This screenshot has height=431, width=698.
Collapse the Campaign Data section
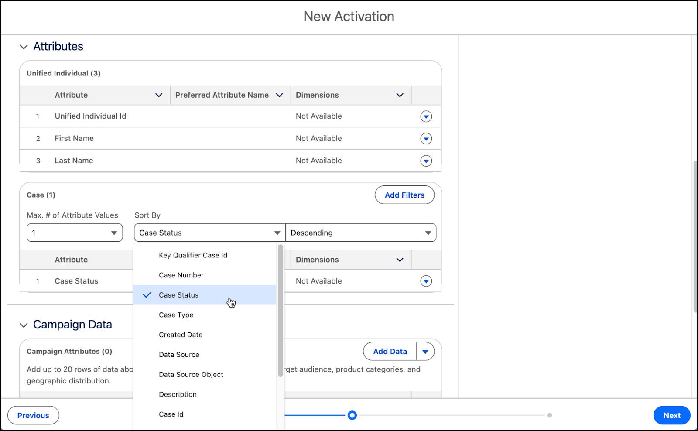tap(24, 325)
